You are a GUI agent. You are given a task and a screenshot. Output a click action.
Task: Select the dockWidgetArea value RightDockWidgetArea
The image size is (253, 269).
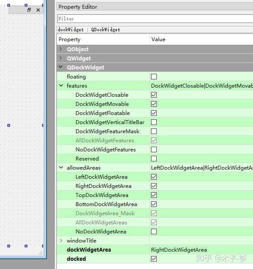point(179,249)
